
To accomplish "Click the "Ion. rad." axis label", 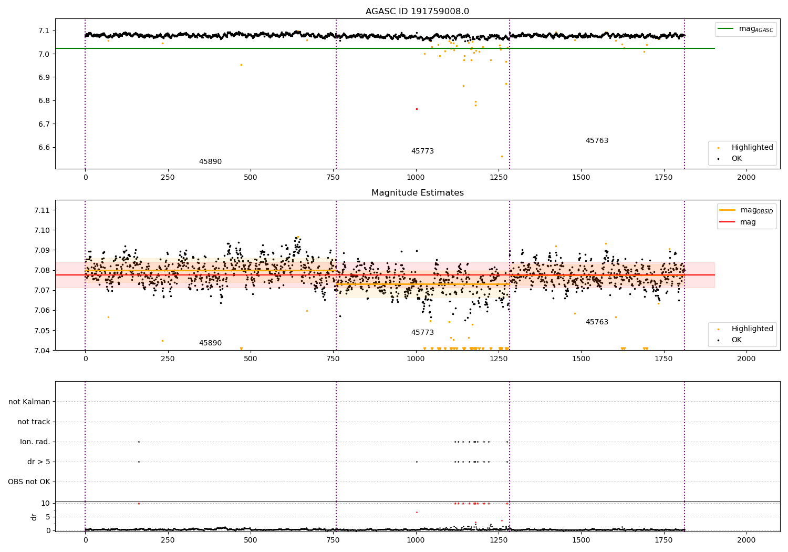I will coord(35,442).
